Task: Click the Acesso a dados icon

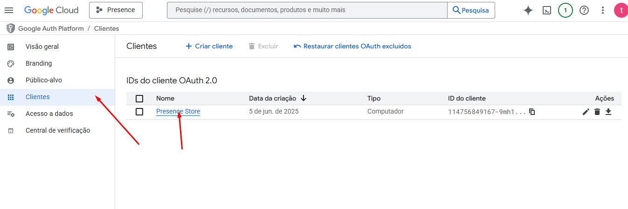Action: click(11, 114)
